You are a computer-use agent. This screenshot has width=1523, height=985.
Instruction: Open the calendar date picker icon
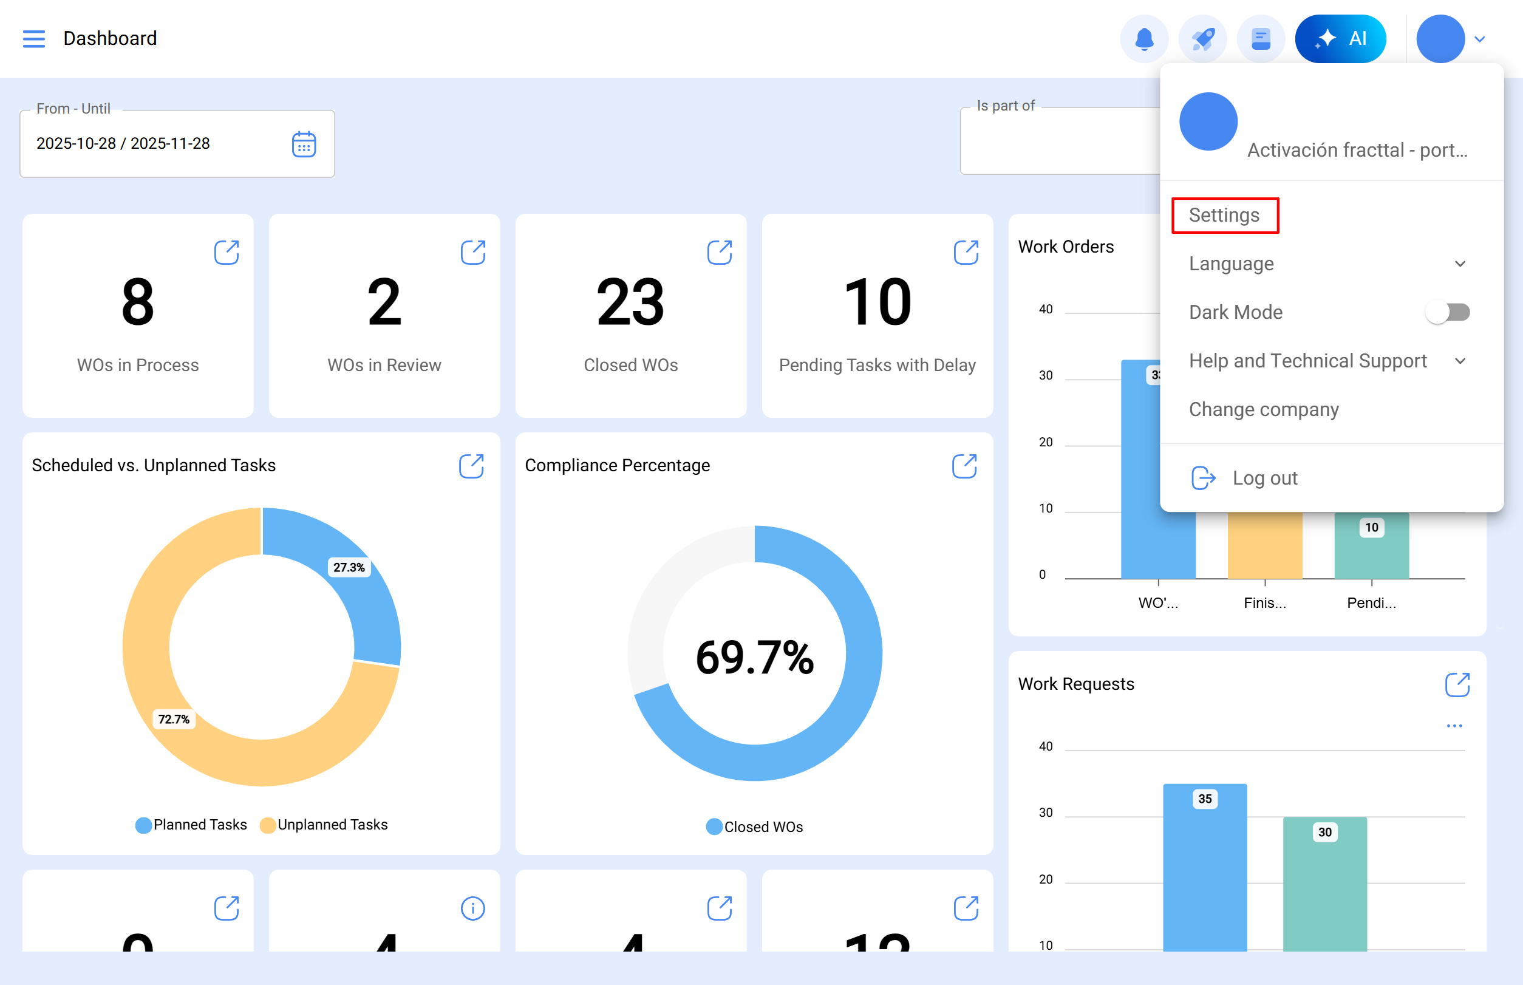pos(304,144)
